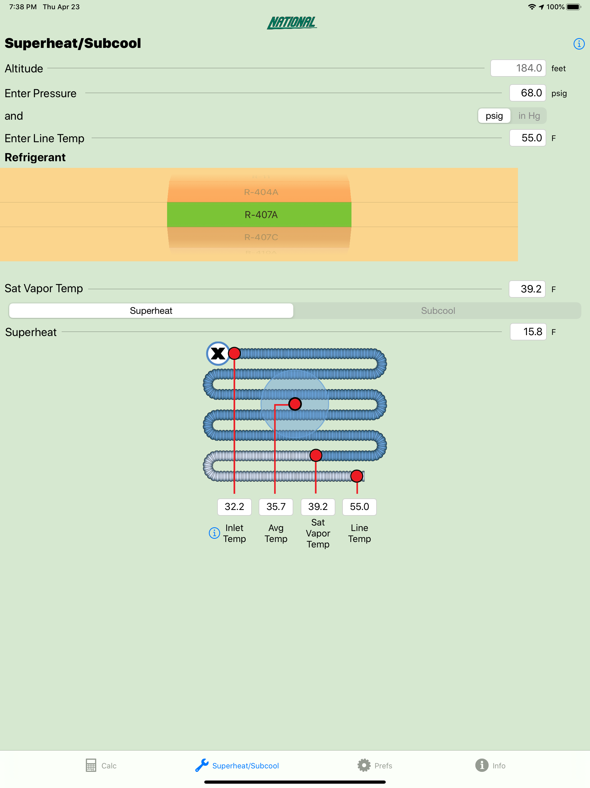Select the Superheat/Subcool wrench icon
590x788 pixels.
coord(202,765)
